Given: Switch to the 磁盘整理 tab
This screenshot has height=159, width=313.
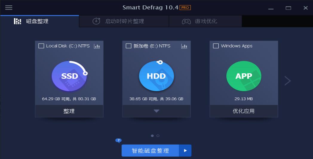Looking at the screenshot, I should (39, 21).
